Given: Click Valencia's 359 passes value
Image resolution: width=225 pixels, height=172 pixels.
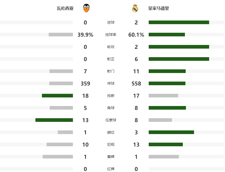Looking at the screenshot, I should (85, 84).
